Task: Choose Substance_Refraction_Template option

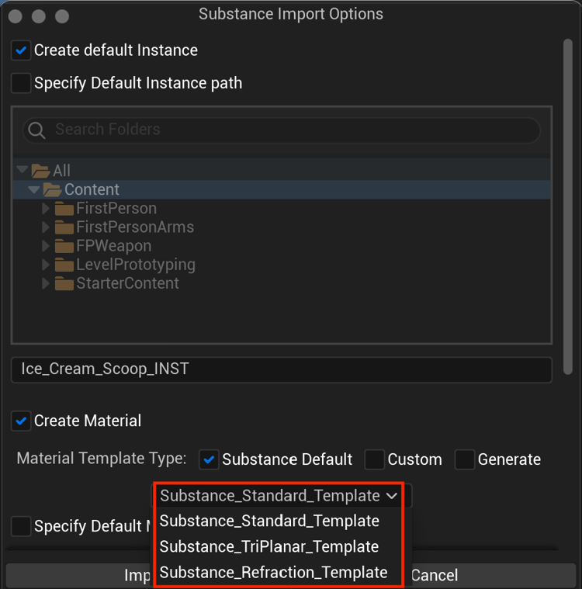Action: (x=273, y=573)
